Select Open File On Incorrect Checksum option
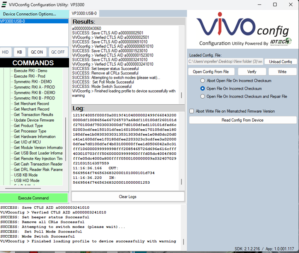The image size is (299, 253). tap(203, 88)
